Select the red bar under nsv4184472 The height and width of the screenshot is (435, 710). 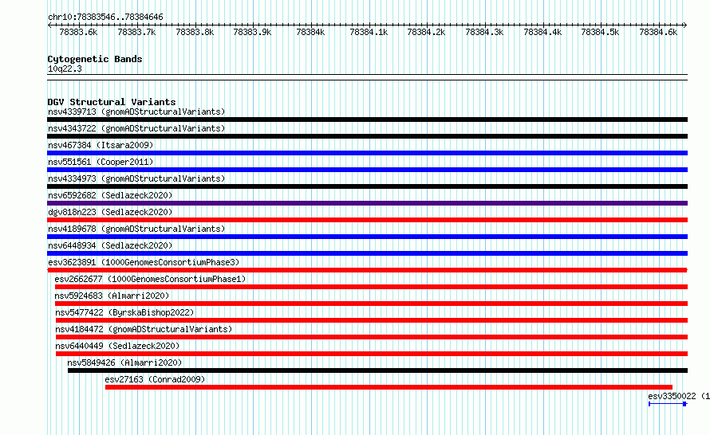coord(372,337)
